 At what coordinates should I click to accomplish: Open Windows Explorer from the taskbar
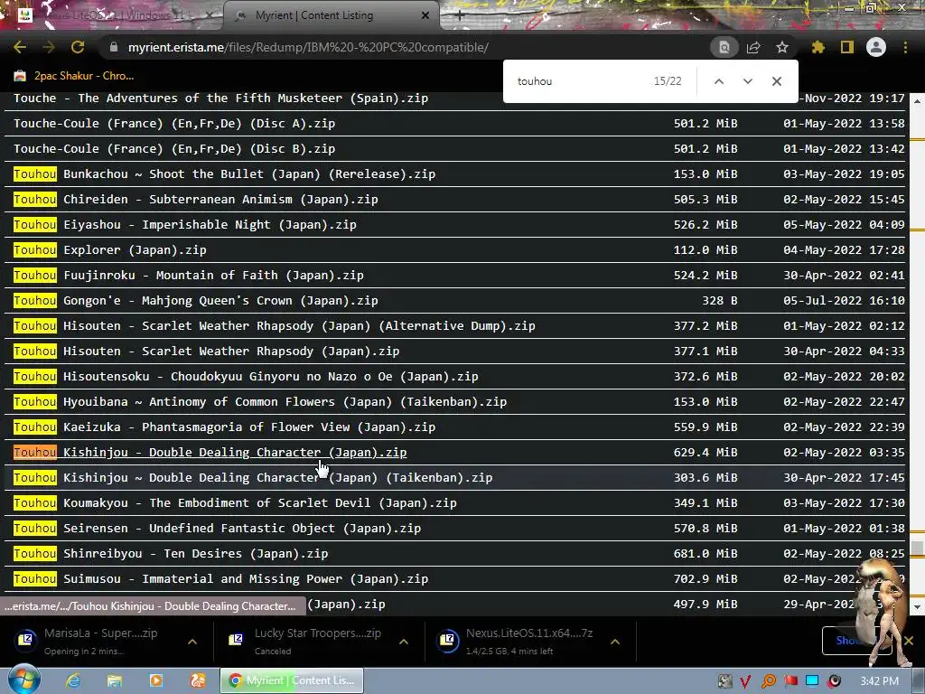[x=115, y=680]
